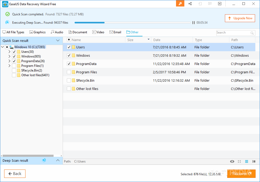Viewport: 260px width, 182px height.
Task: Uncheck Users folder in file list
Action: click(x=69, y=47)
